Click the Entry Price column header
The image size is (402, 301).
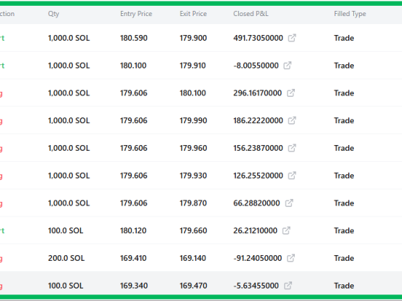point(136,14)
